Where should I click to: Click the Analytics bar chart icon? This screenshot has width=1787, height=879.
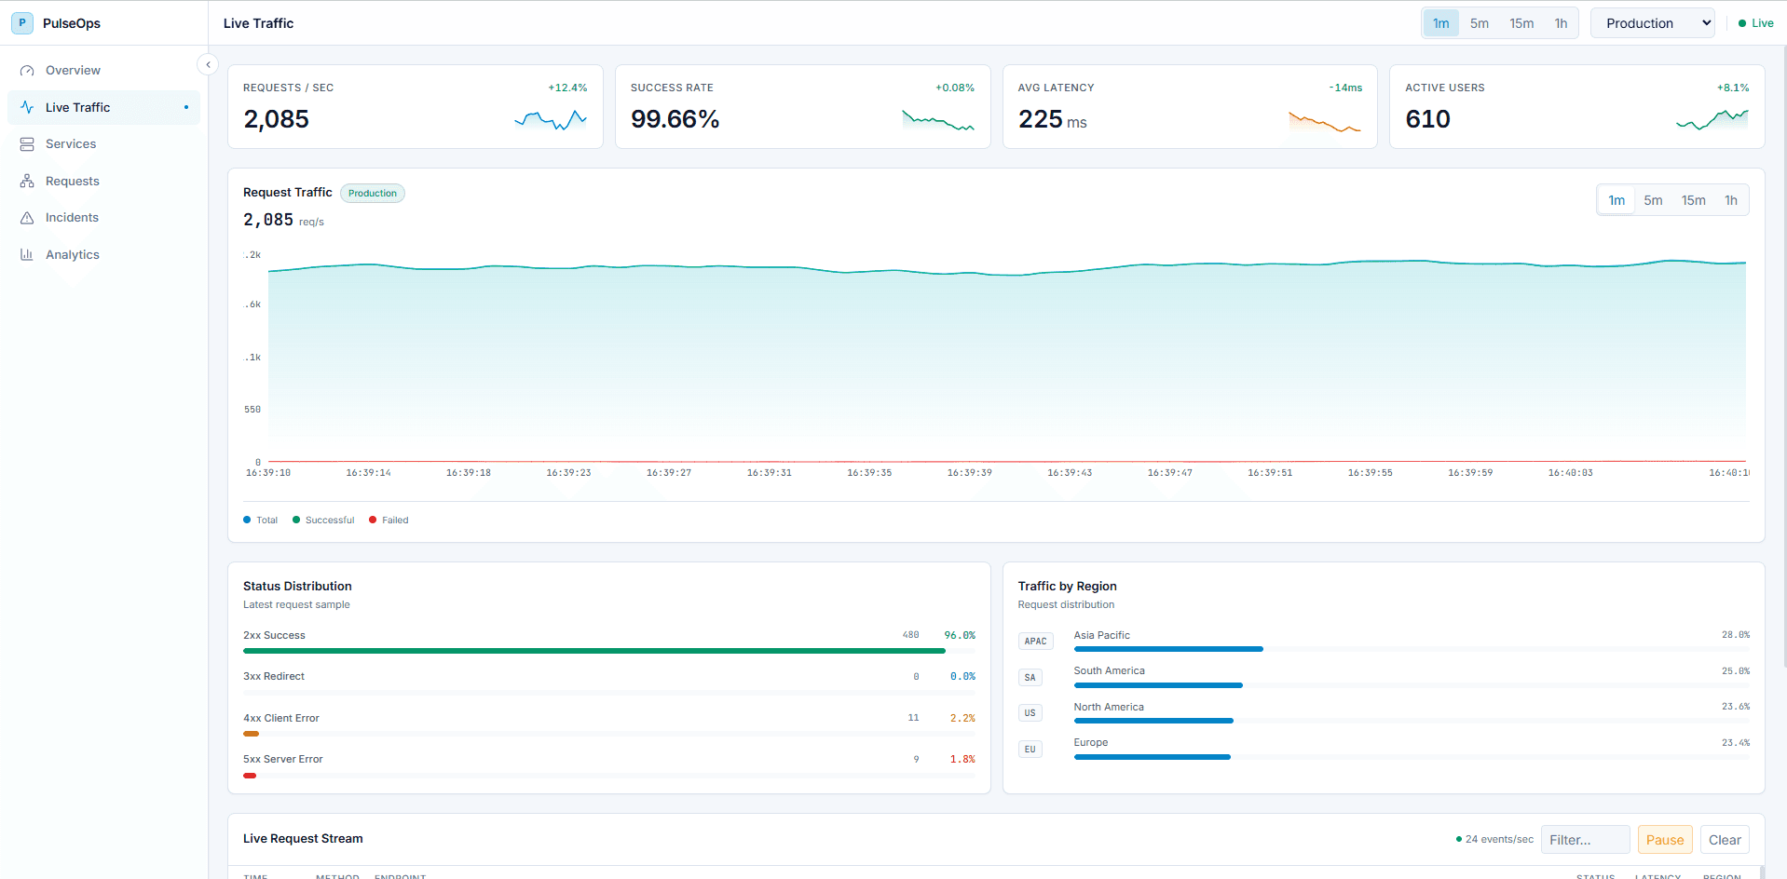point(27,254)
